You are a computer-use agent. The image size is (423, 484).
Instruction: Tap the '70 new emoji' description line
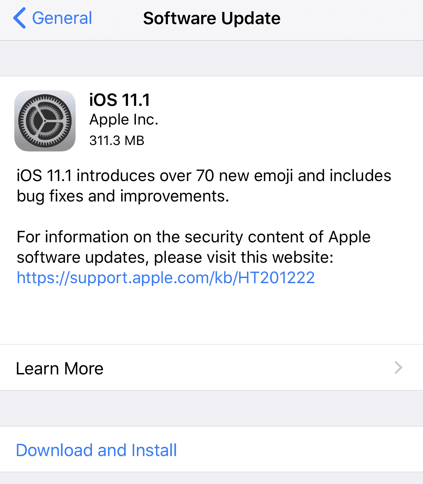[204, 176]
